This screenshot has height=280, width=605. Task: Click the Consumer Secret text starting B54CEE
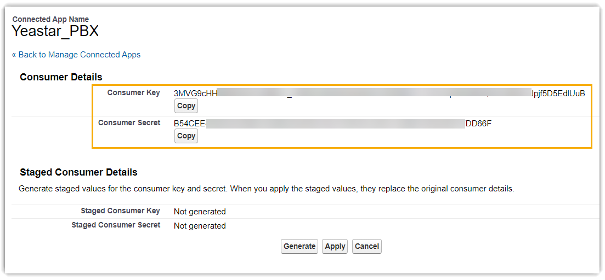[x=189, y=124]
